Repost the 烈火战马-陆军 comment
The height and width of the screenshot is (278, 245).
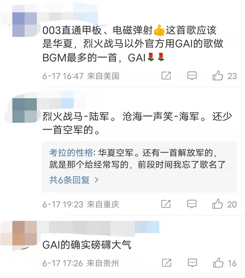166,204
